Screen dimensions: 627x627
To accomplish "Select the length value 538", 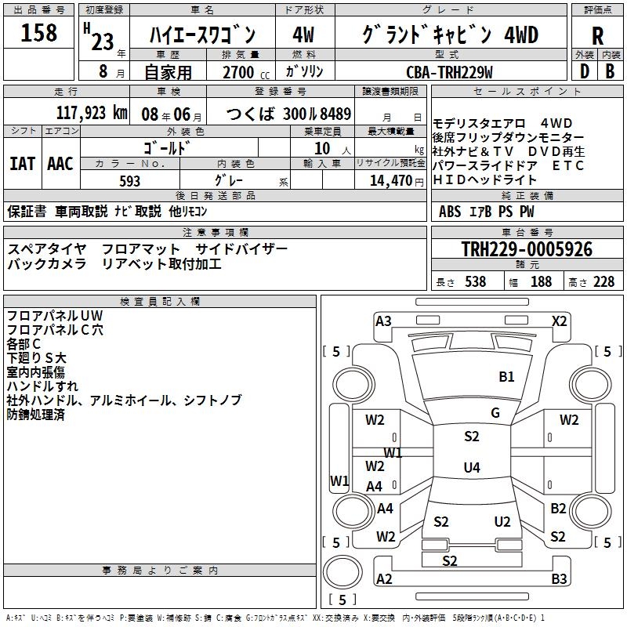I will 476,281.
